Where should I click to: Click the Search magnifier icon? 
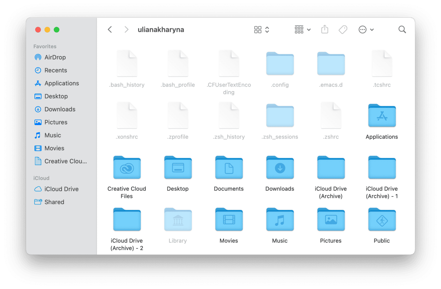[402, 30]
